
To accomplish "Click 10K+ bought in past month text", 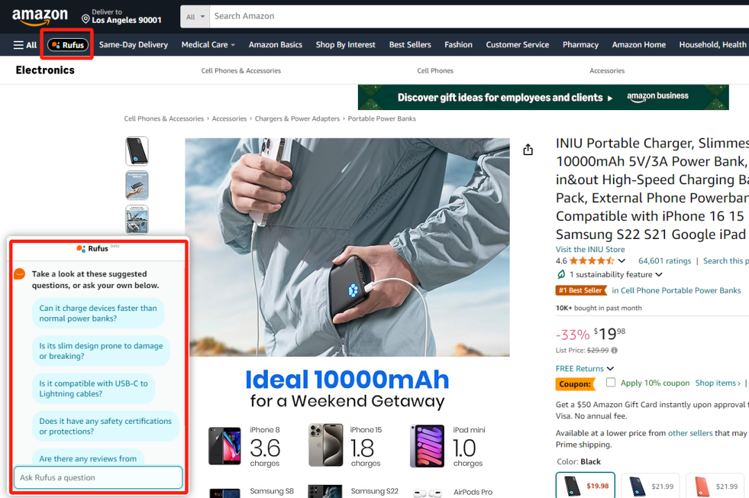I will click(x=599, y=308).
